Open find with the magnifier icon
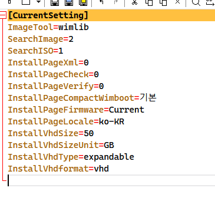215x214 pixels. (x=196, y=2)
